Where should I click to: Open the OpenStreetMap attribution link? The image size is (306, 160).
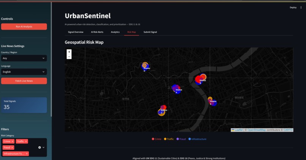coord(256,130)
